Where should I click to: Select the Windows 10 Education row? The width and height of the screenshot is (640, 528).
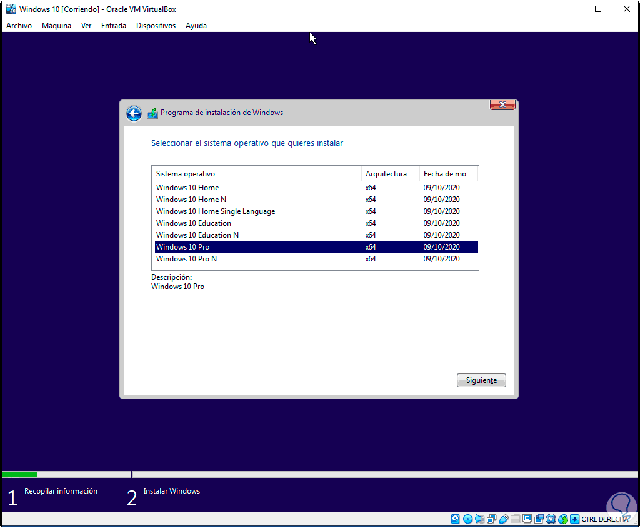click(x=316, y=223)
